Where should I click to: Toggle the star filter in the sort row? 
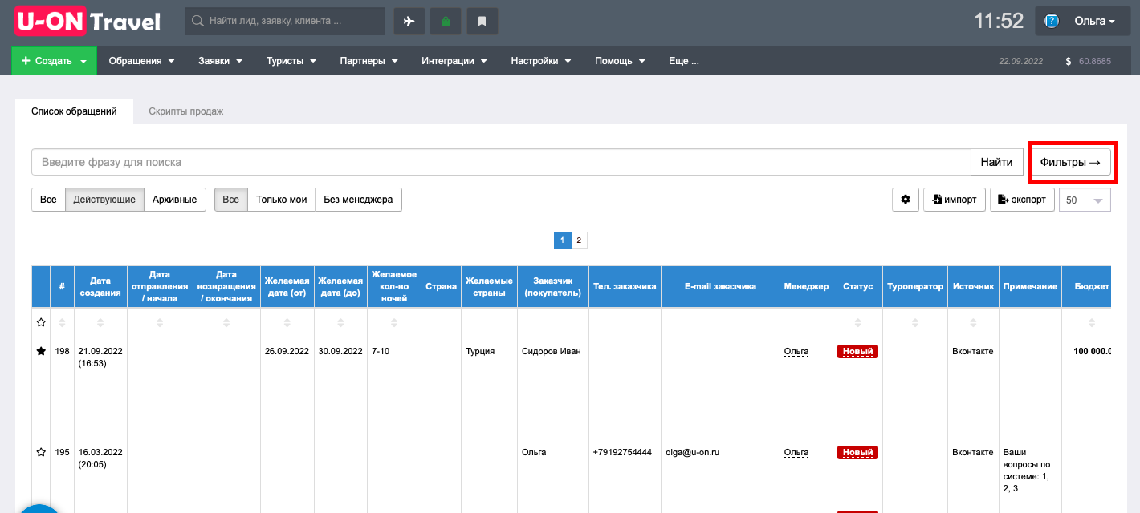[x=41, y=322]
